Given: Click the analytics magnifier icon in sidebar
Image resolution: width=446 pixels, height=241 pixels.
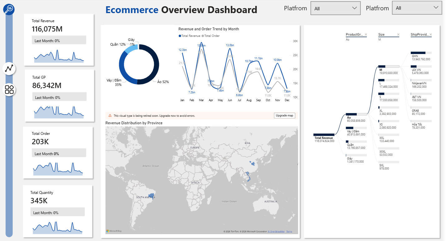Looking at the screenshot, I should click(x=9, y=9).
